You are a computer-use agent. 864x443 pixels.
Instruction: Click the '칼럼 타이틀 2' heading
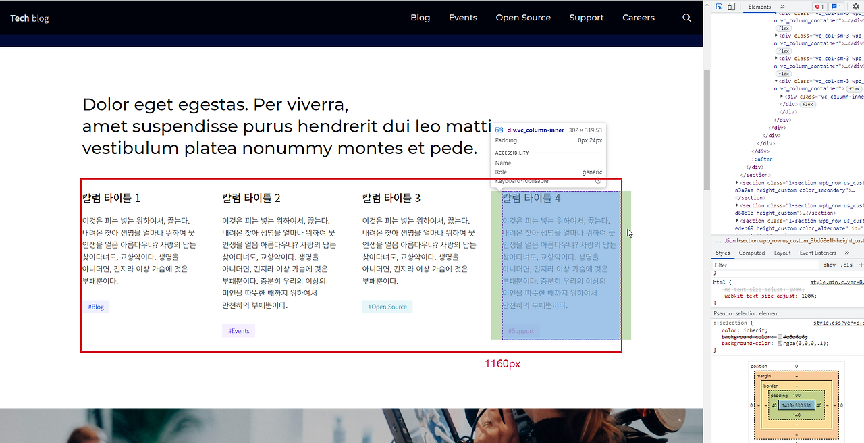pyautogui.click(x=251, y=198)
